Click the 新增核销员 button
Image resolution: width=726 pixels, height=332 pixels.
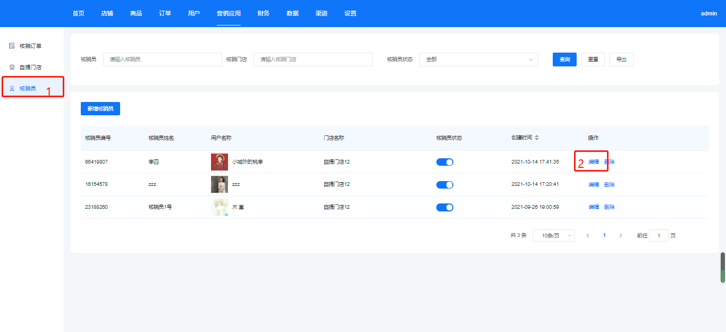[100, 108]
